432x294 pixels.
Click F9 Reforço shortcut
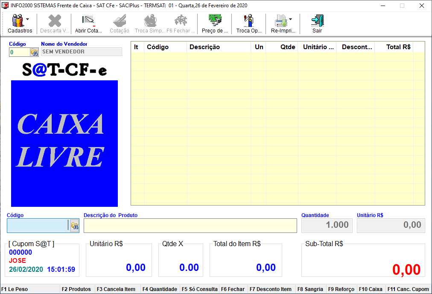click(342, 289)
